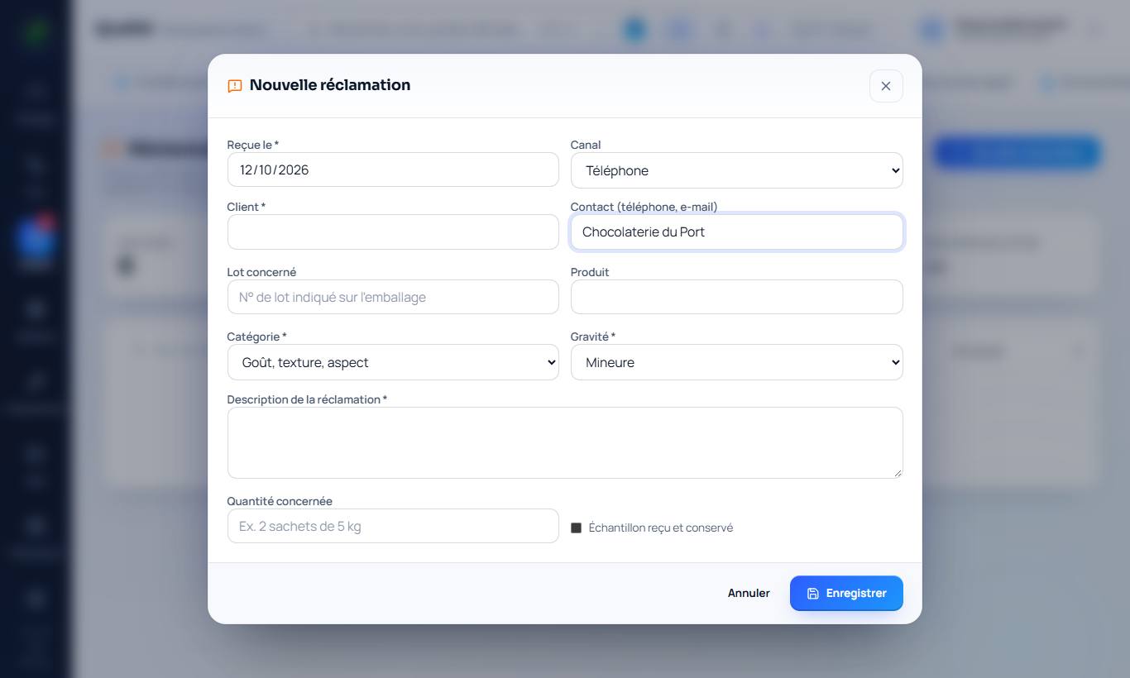Screen dimensions: 1130x678
Task: Expand the Catégorie dropdown
Action: [393, 362]
